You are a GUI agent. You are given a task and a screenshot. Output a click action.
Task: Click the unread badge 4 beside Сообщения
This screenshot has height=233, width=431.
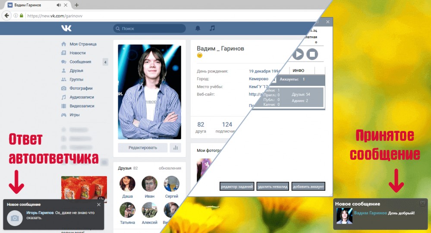[105, 62]
